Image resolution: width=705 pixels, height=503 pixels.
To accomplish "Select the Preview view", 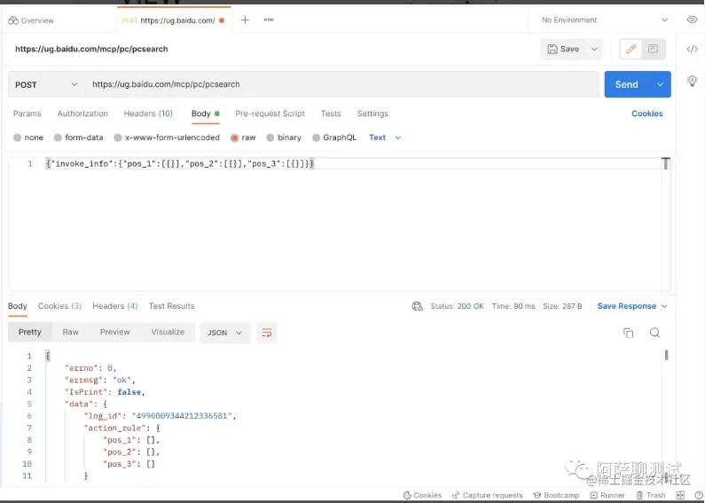I will point(115,333).
